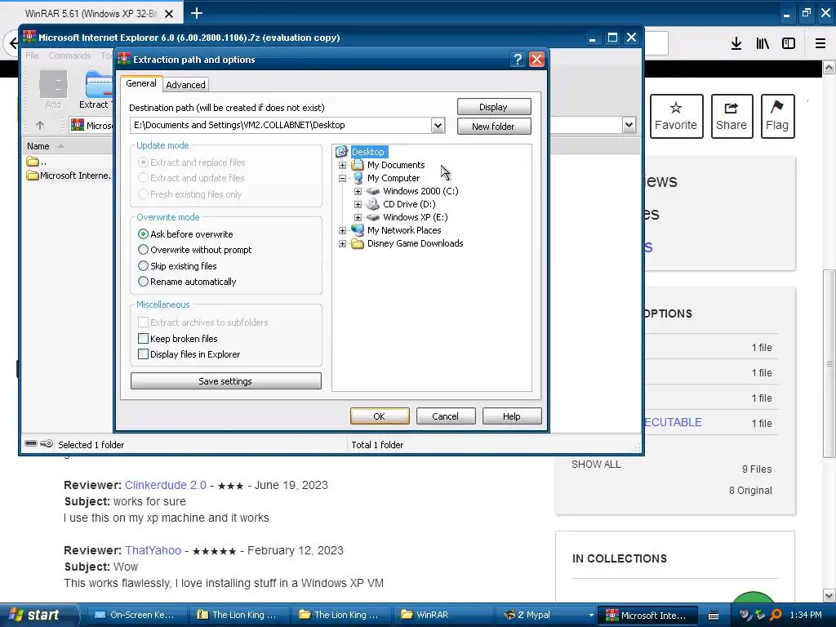
Task: Open a new browser tab with plus
Action: click(197, 13)
